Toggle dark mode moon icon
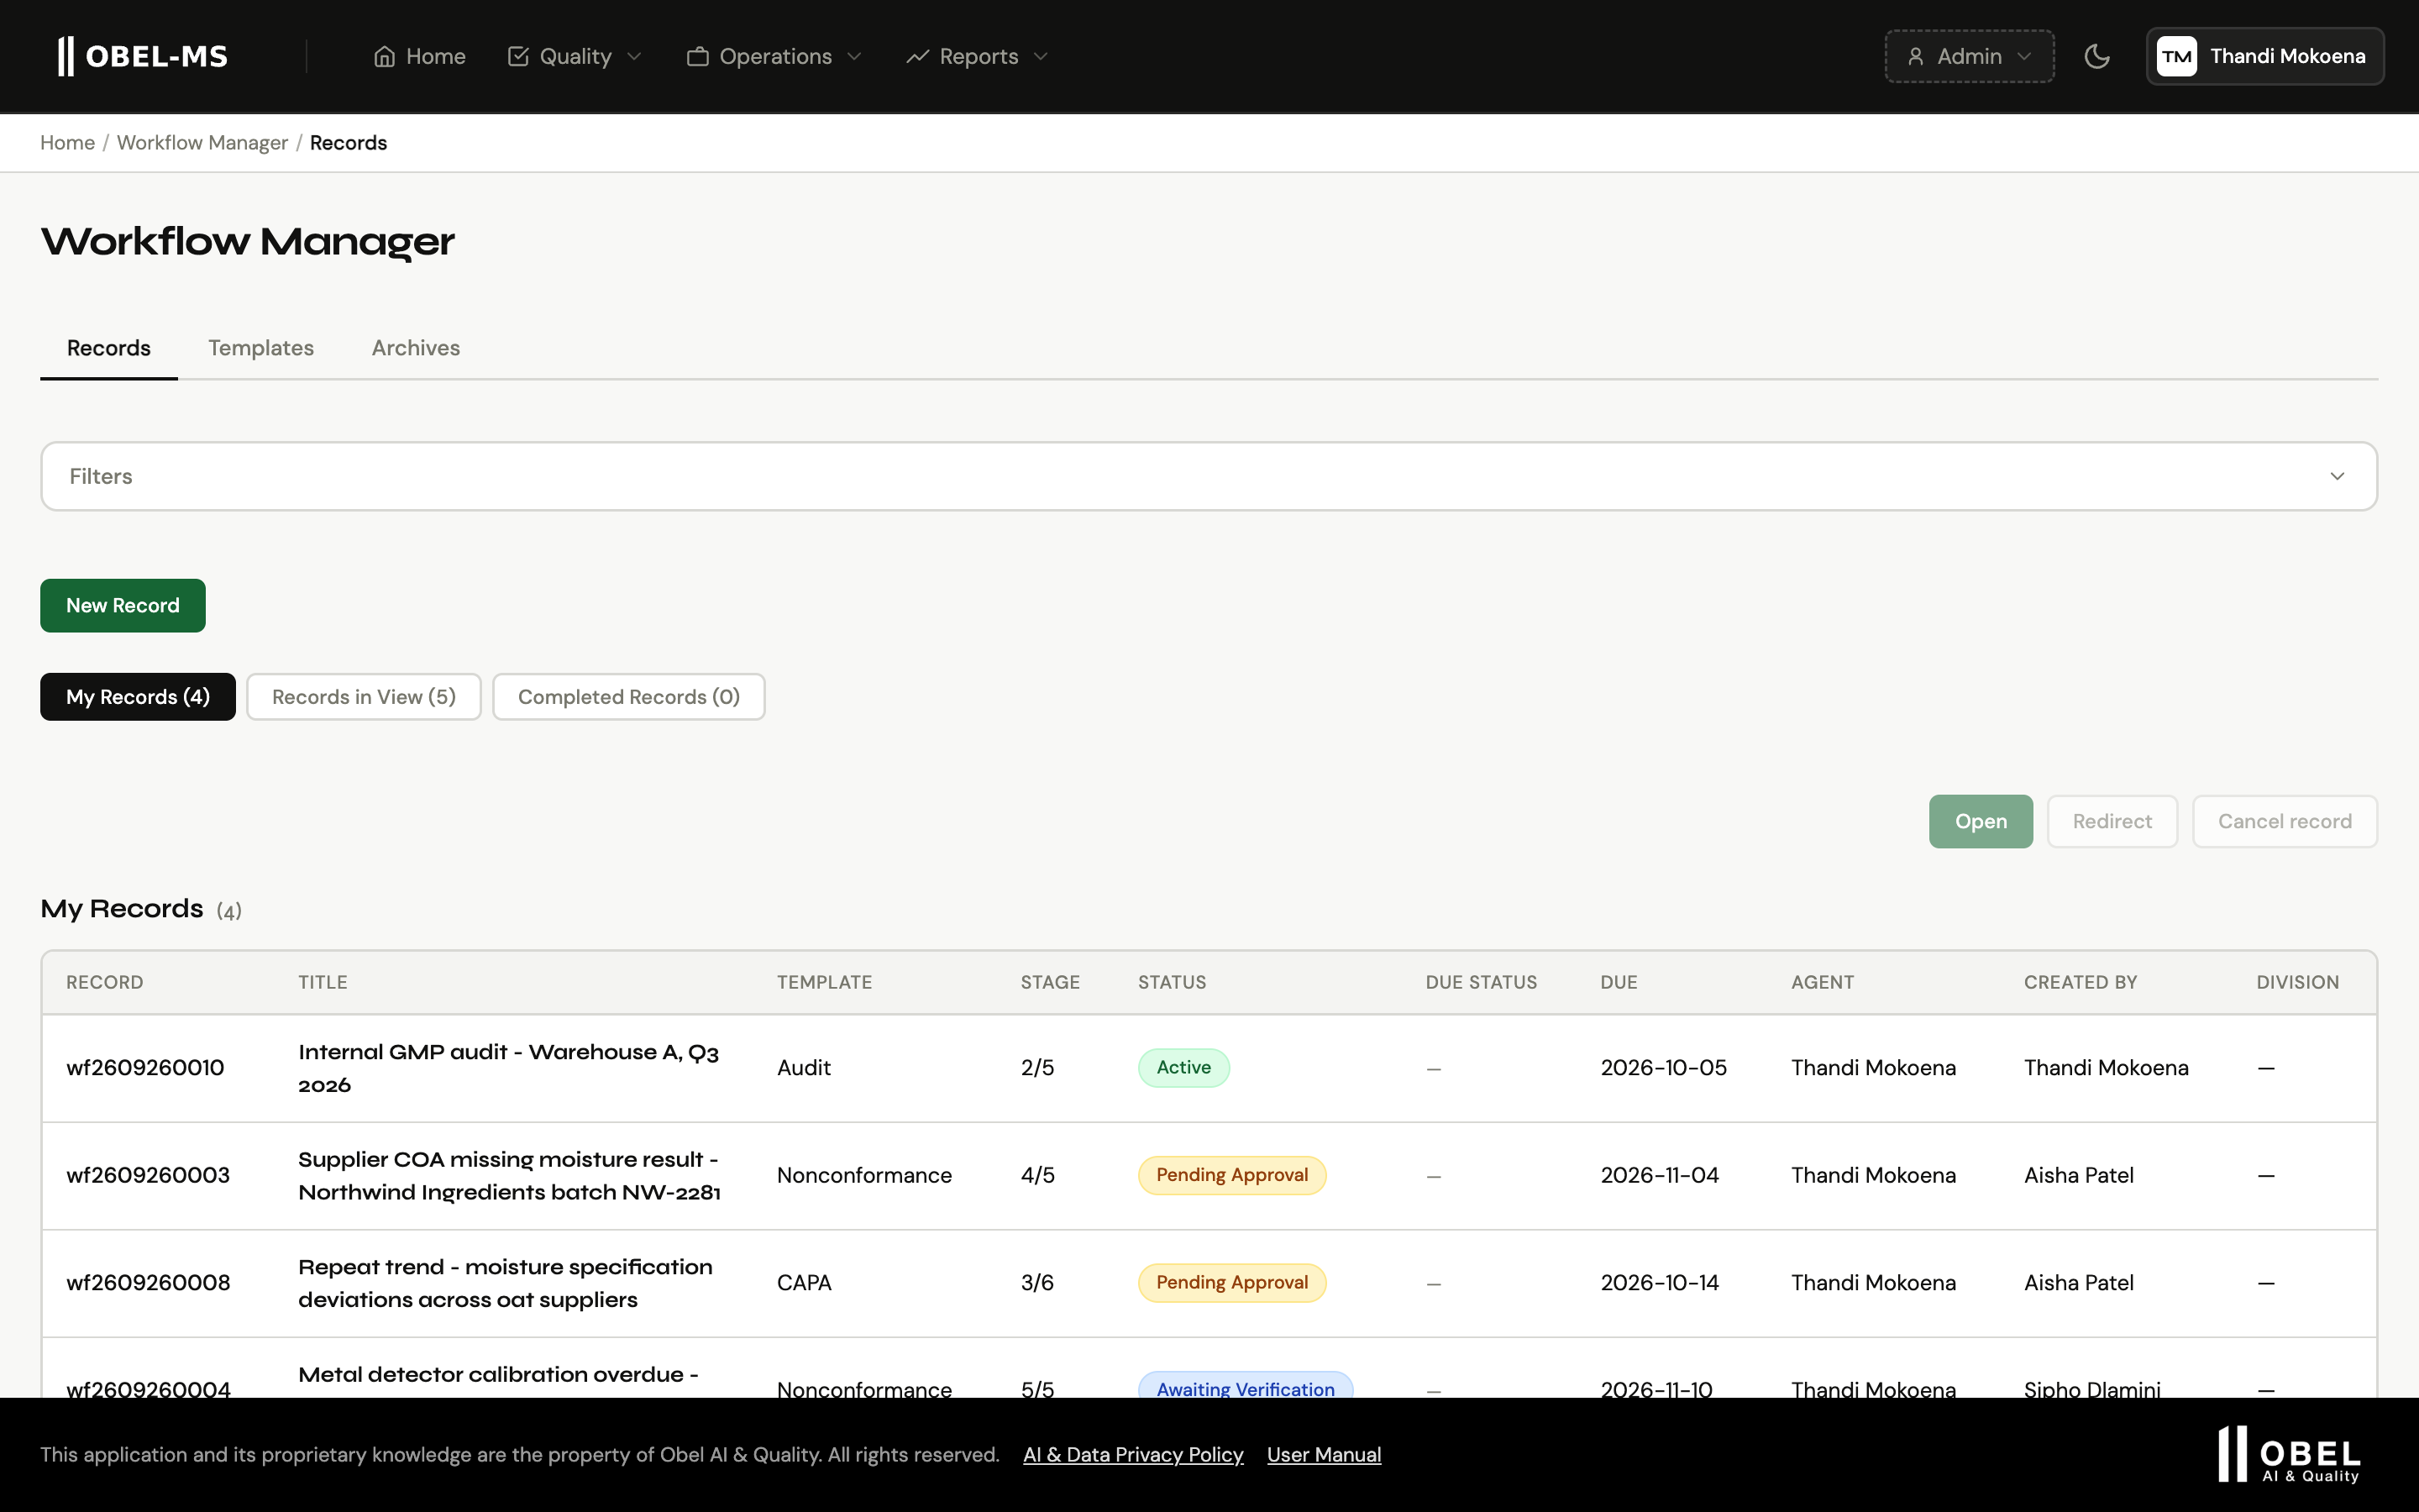 tap(2097, 56)
